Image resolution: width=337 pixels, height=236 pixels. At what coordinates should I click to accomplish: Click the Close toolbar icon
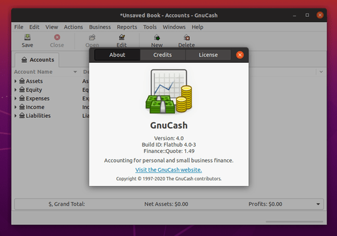click(57, 38)
